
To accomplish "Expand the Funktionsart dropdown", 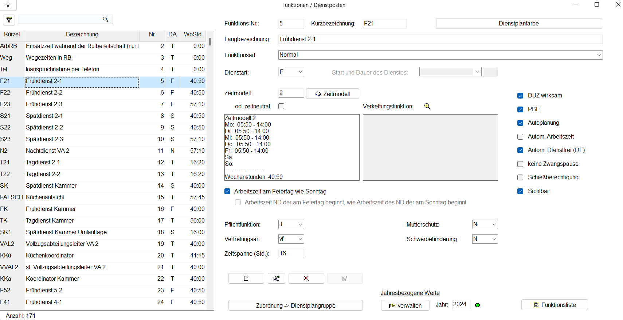I will tap(599, 55).
